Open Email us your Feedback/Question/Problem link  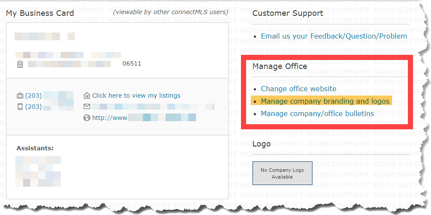(x=334, y=36)
